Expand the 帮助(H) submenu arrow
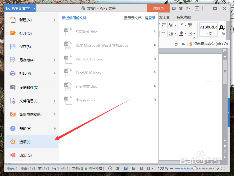The width and height of the screenshot is (234, 176). coord(55,128)
